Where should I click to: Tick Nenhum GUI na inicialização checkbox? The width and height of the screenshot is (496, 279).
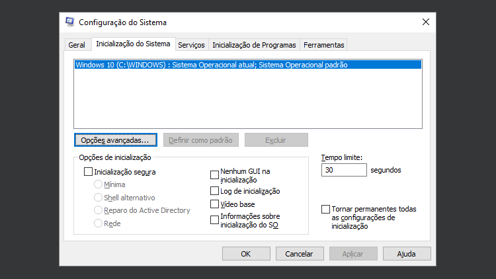(214, 175)
